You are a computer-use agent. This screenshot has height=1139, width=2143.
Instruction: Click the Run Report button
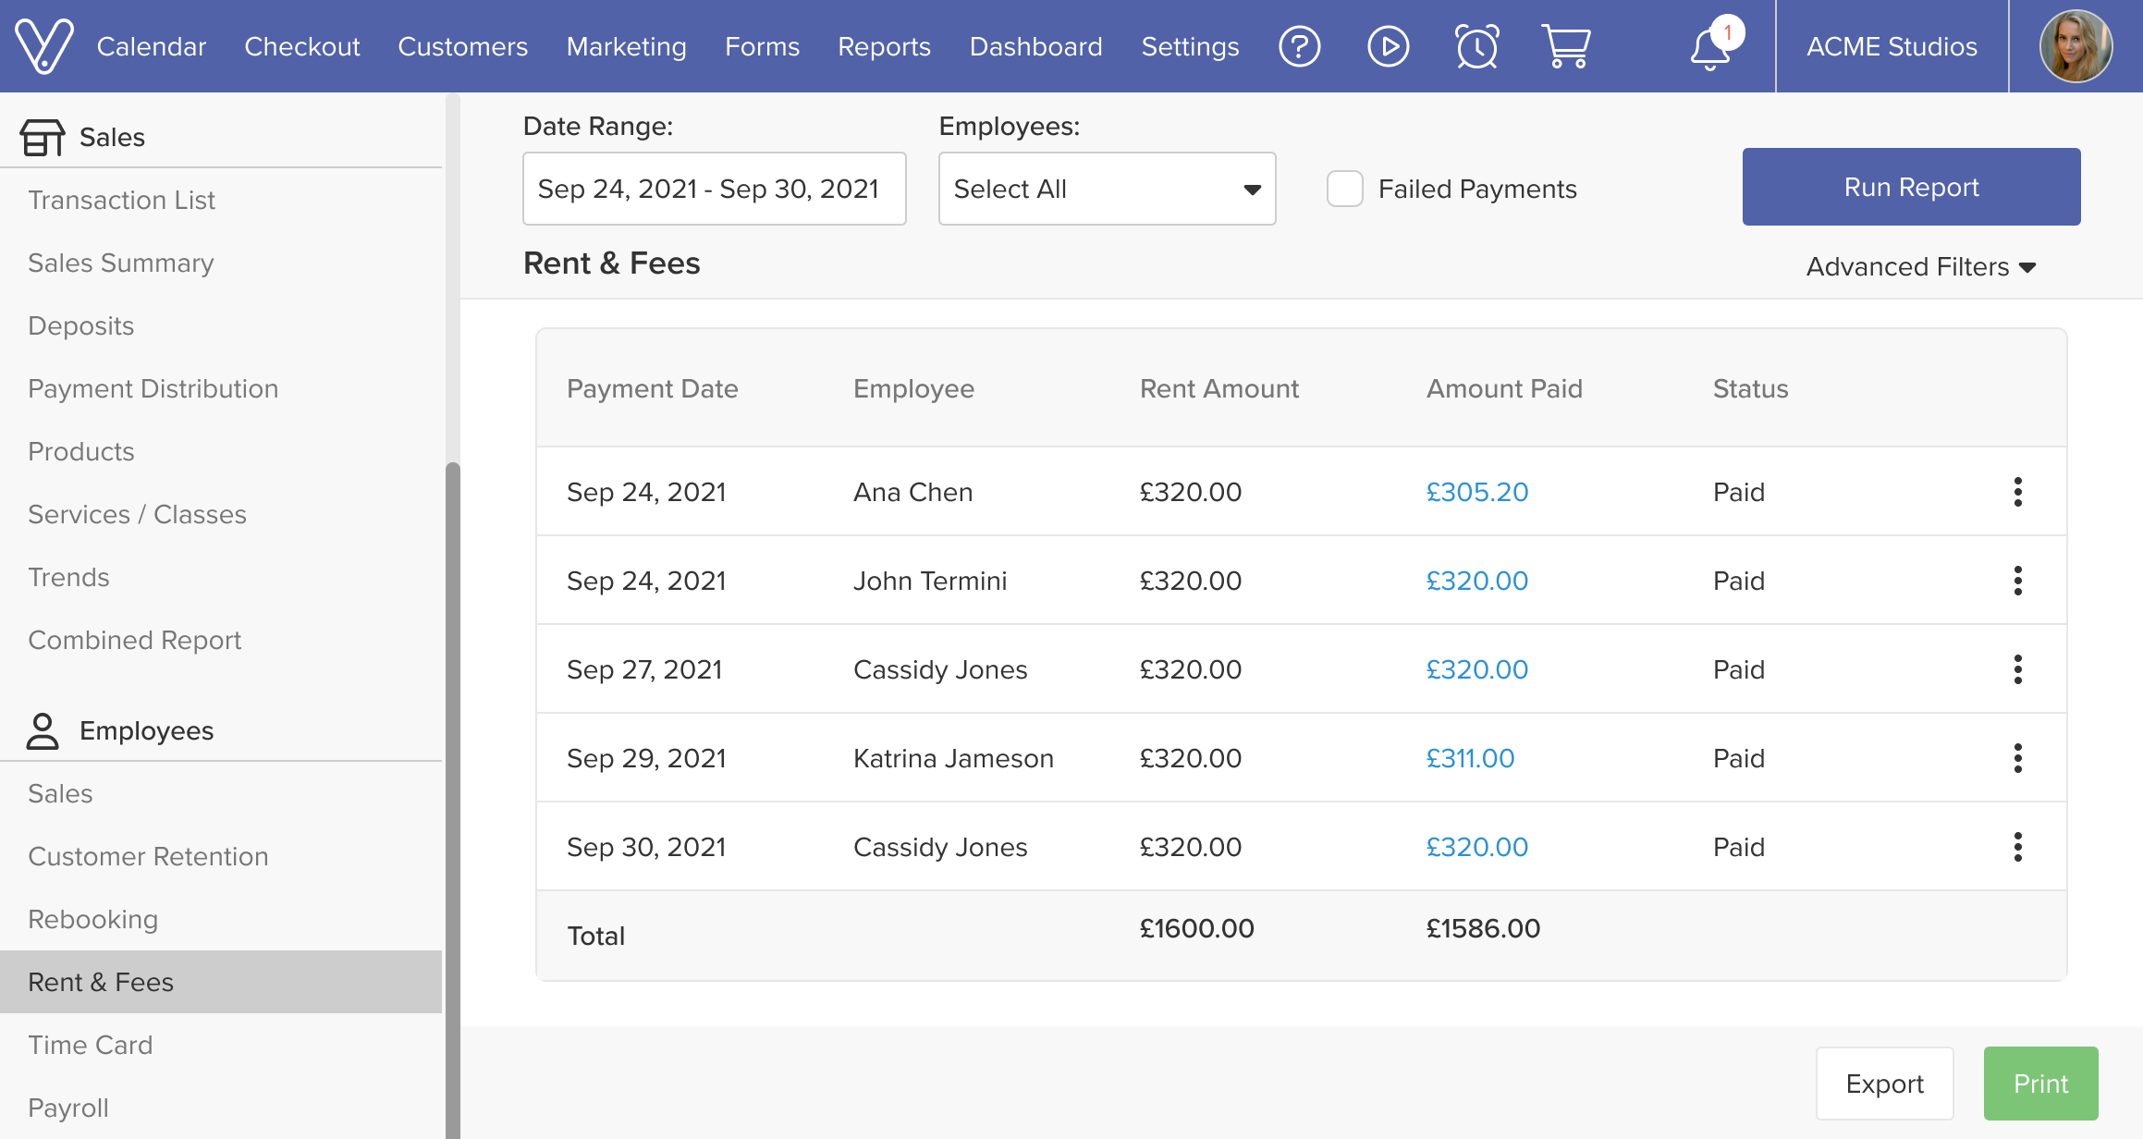tap(1911, 187)
